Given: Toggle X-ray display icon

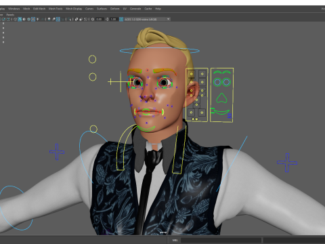Looking at the screenshot, I should tap(77, 19).
